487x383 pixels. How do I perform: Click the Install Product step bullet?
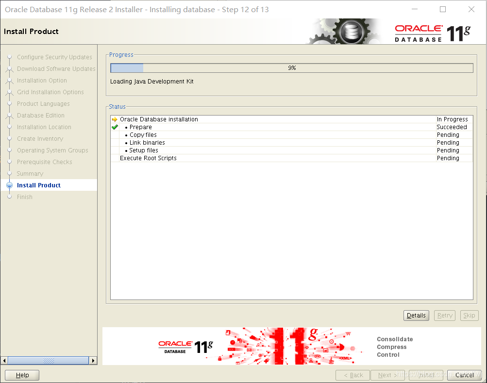(x=10, y=185)
